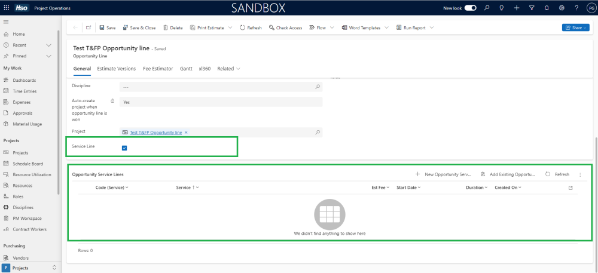
Task: Uncheck the Service Line checkbox
Action: [124, 148]
